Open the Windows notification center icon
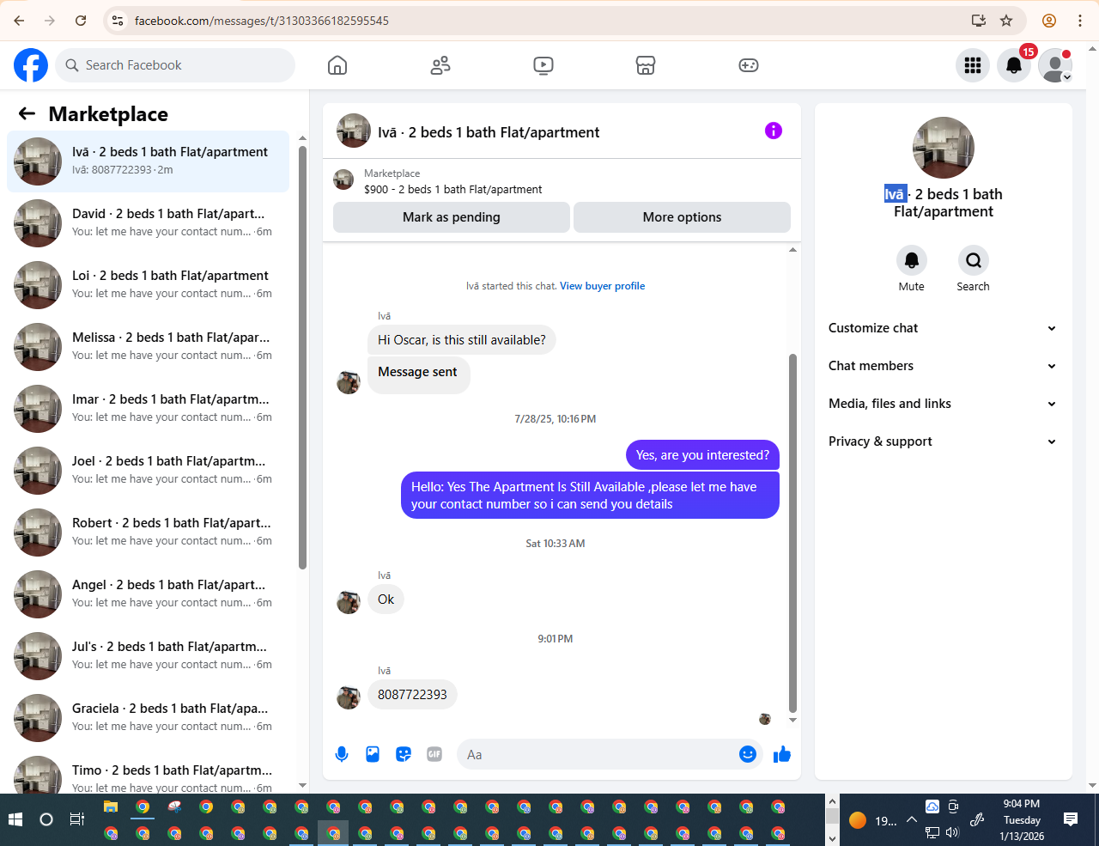The image size is (1099, 846). coord(1071,819)
